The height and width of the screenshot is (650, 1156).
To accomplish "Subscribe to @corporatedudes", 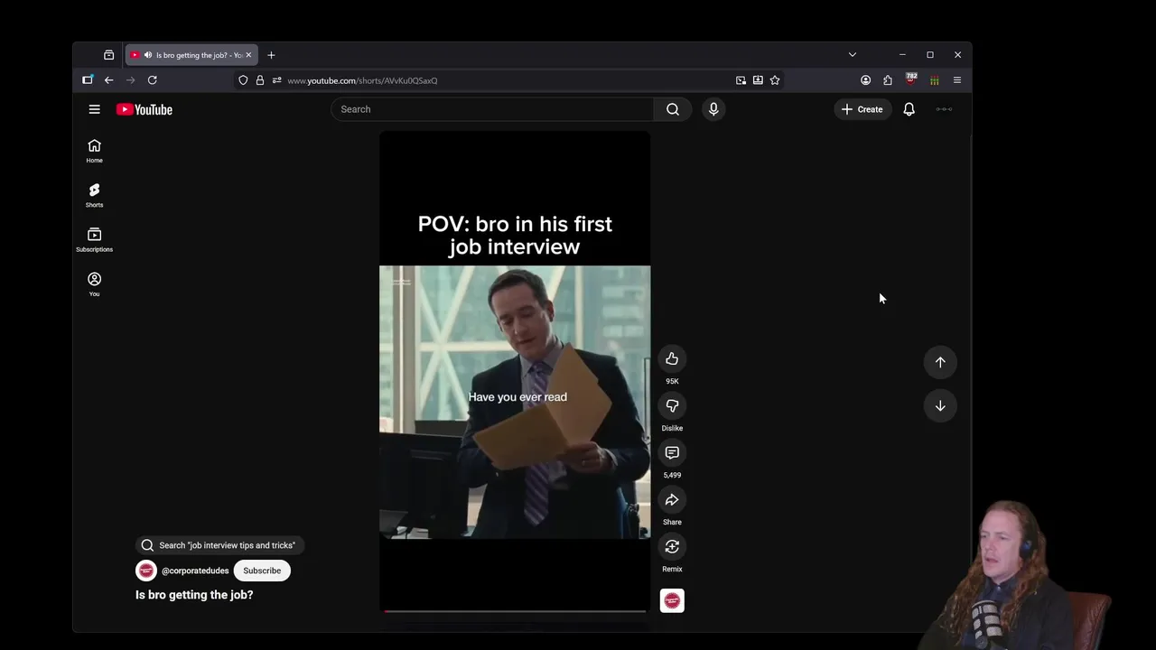I will [x=262, y=571].
